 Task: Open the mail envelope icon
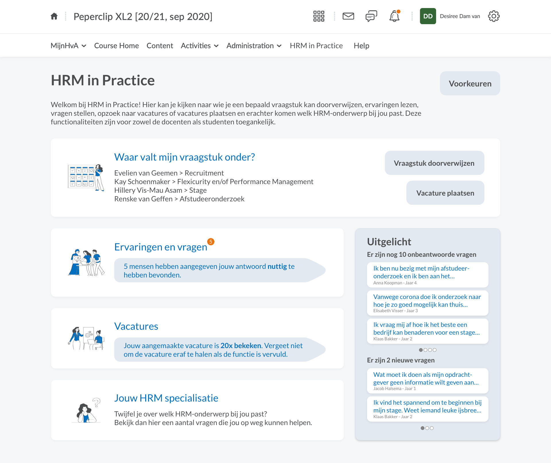348,16
